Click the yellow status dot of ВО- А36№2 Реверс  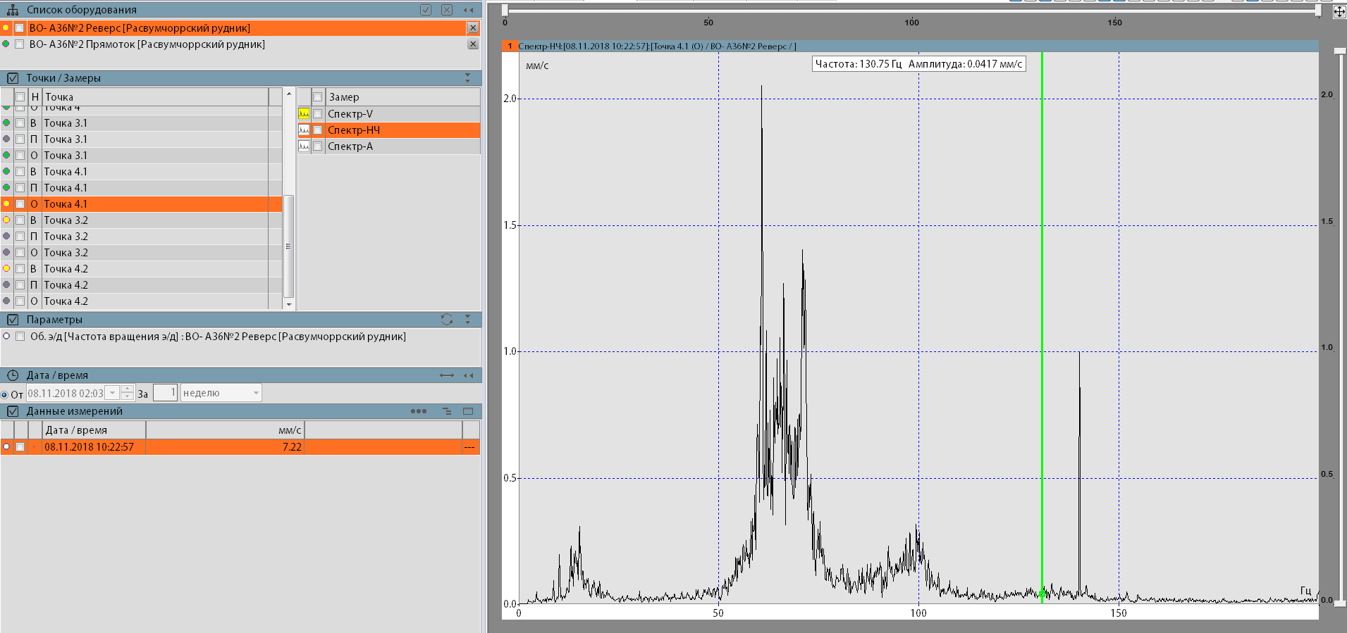tap(6, 27)
